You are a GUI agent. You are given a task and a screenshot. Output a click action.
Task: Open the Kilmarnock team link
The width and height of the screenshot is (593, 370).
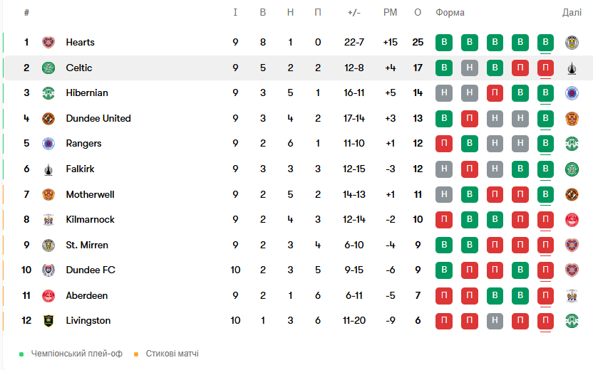coord(90,219)
